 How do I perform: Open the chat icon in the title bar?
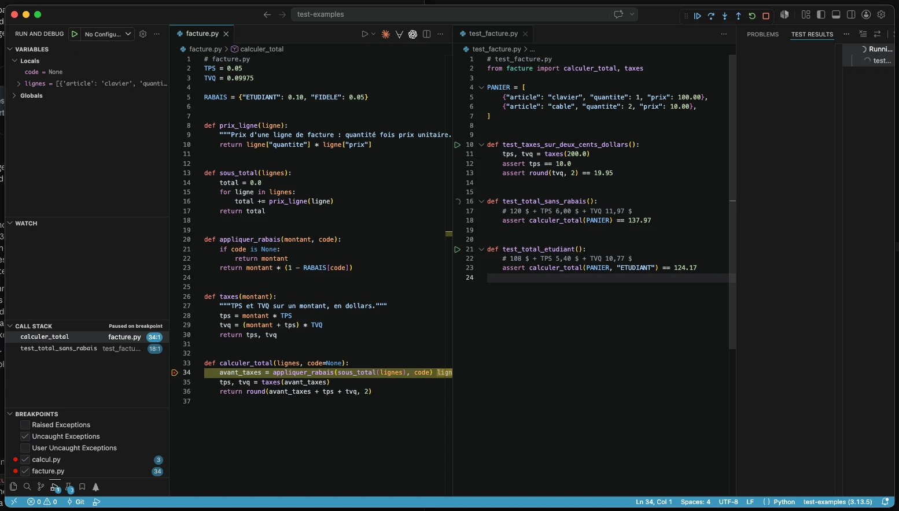coord(618,14)
